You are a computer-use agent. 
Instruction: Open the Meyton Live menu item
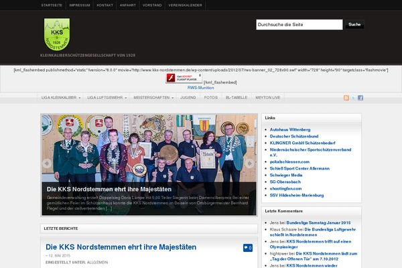click(x=267, y=98)
